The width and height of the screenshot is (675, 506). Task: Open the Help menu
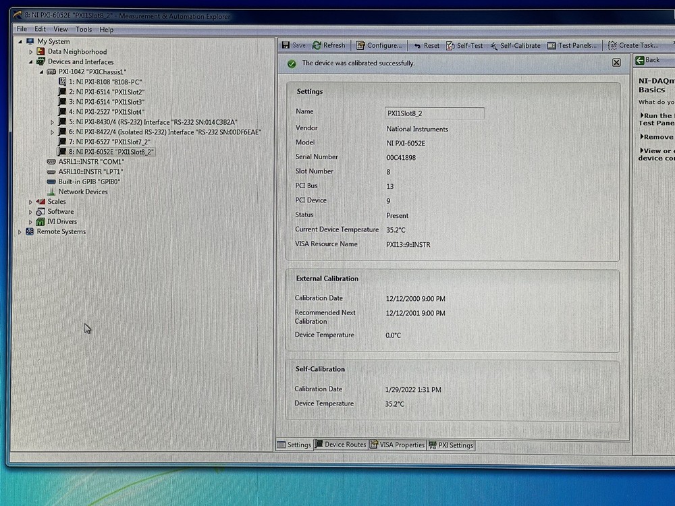pos(107,30)
